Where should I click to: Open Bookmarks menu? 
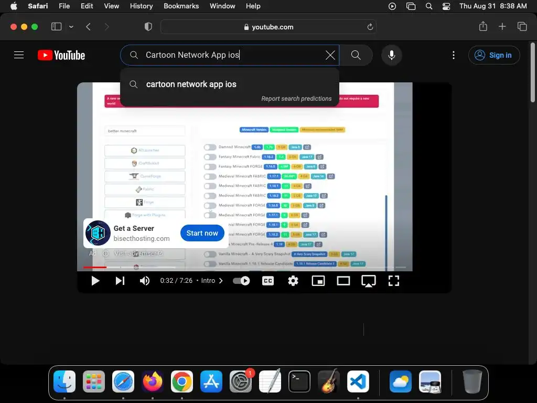181,6
